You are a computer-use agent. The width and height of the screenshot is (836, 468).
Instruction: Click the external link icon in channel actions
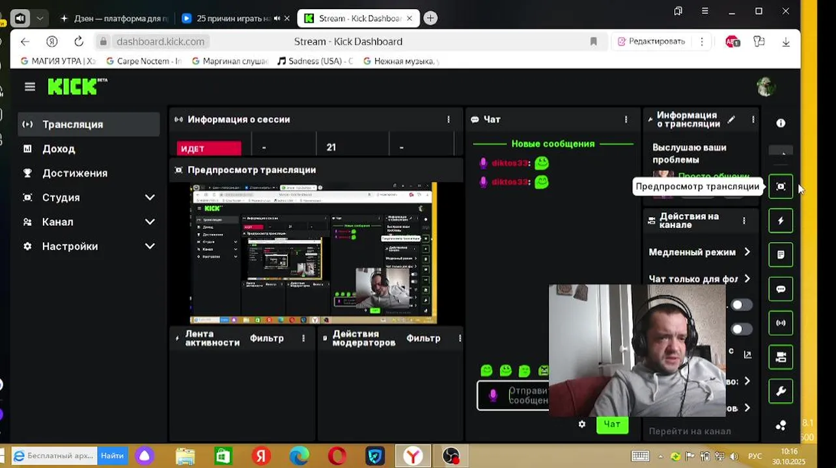(747, 354)
